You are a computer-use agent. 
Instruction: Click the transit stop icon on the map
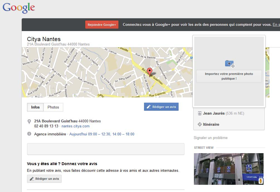[191, 58]
